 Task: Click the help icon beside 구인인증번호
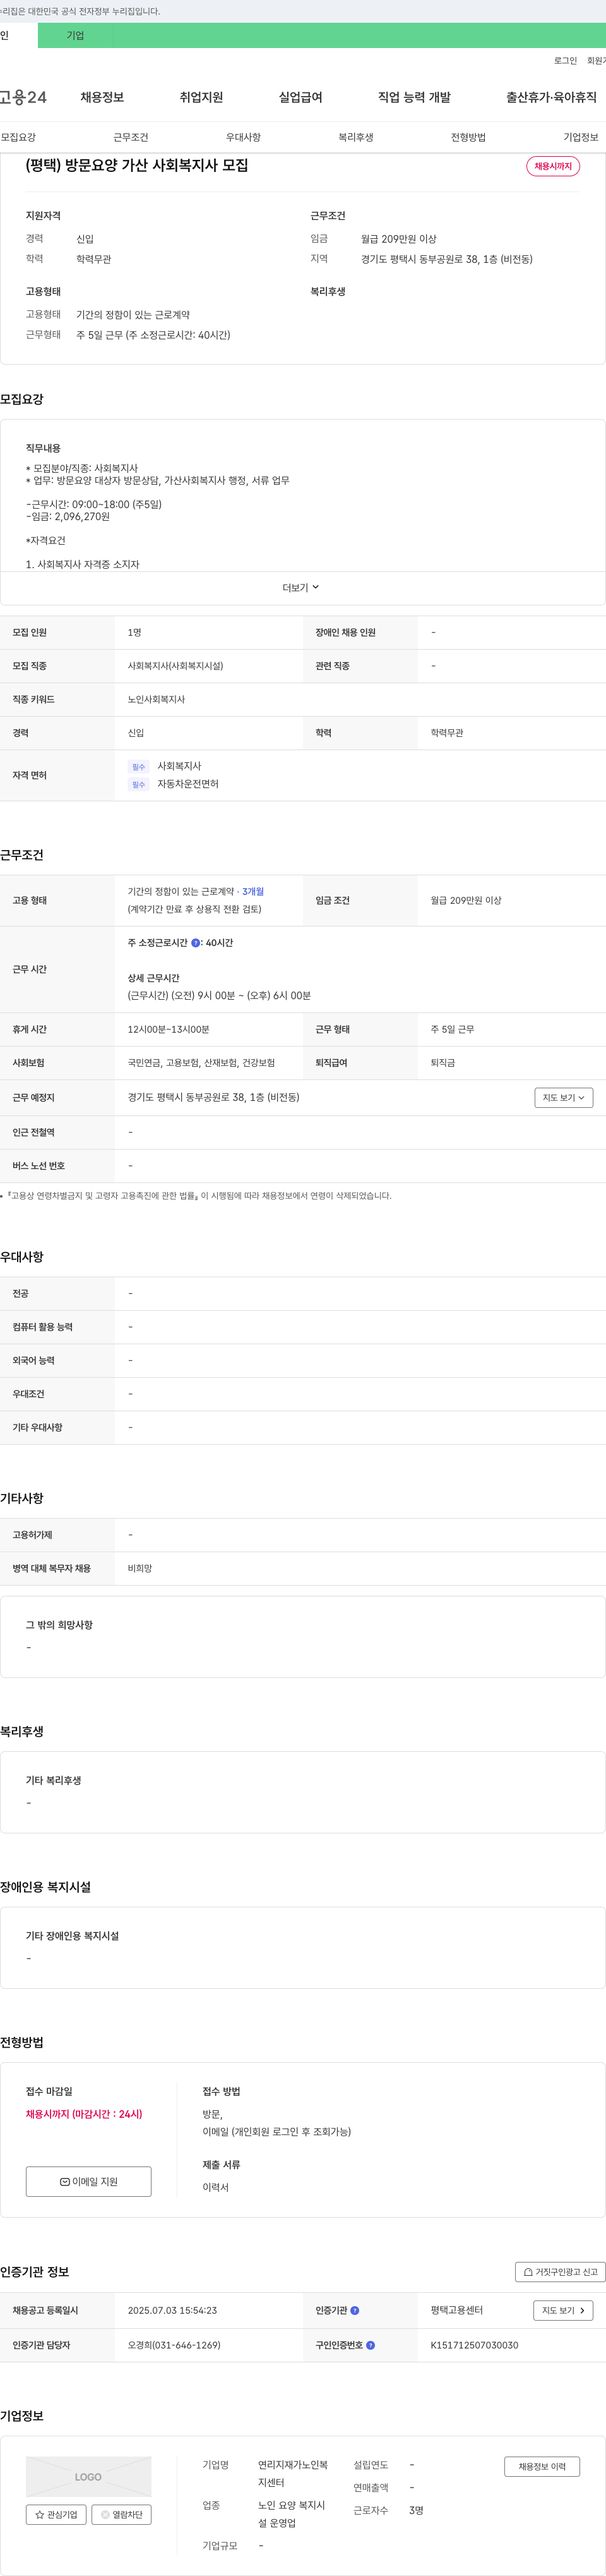click(x=371, y=2345)
